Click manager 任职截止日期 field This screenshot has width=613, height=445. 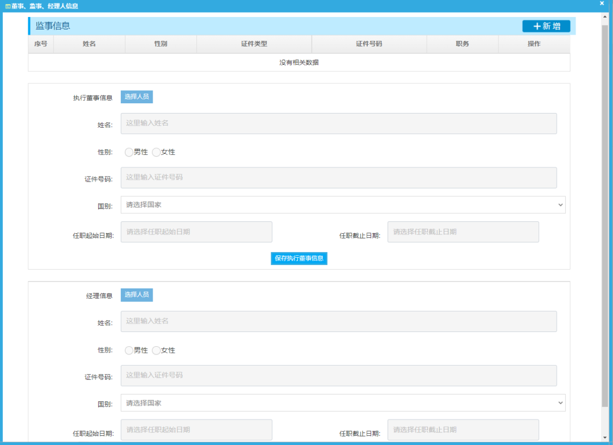(x=463, y=430)
